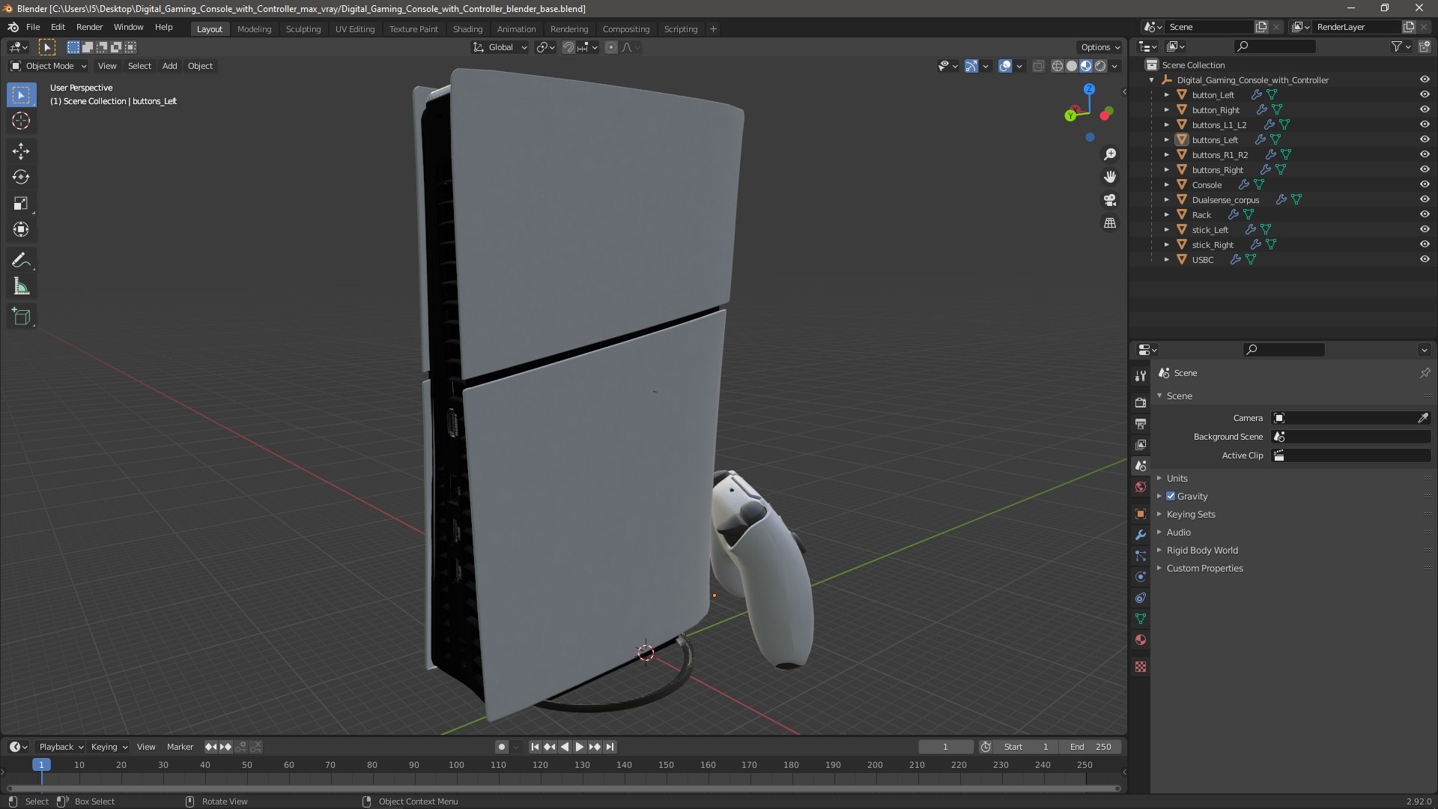Select the Add Cube tool
Image resolution: width=1438 pixels, height=809 pixels.
(21, 317)
